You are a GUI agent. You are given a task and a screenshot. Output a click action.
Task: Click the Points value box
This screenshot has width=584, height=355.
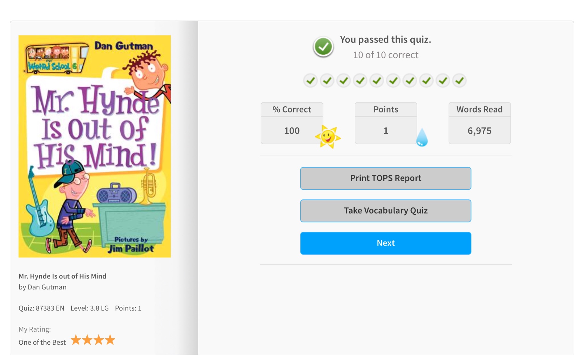click(x=386, y=123)
